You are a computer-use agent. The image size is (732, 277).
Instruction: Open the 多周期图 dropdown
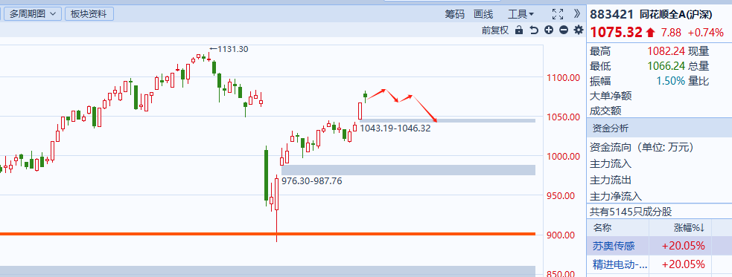click(x=33, y=14)
